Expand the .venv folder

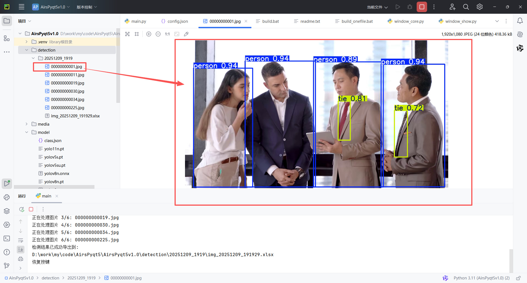[27, 42]
